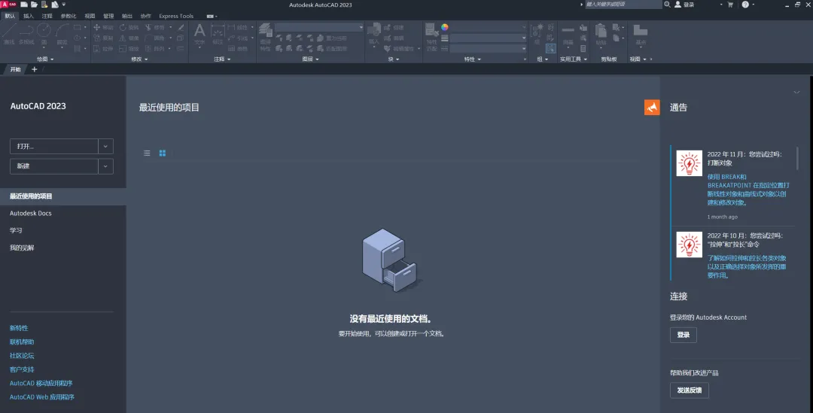Choose the Rotate (旋转) command
The height and width of the screenshot is (413, 813).
point(129,28)
